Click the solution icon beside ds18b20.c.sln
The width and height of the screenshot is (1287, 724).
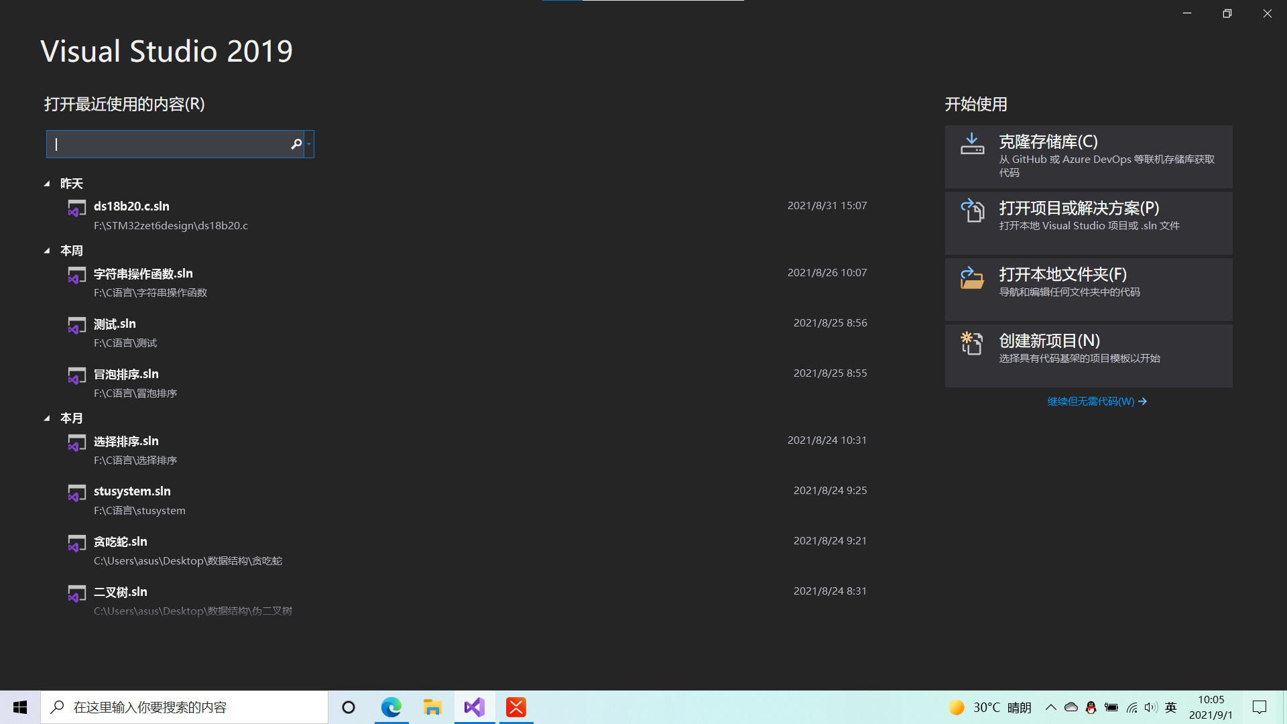pyautogui.click(x=76, y=208)
